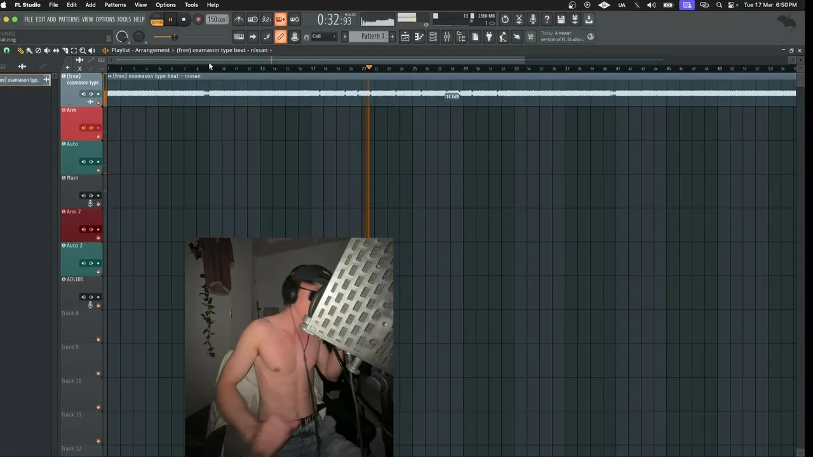Open the Plugin picker plug icon

click(x=489, y=36)
